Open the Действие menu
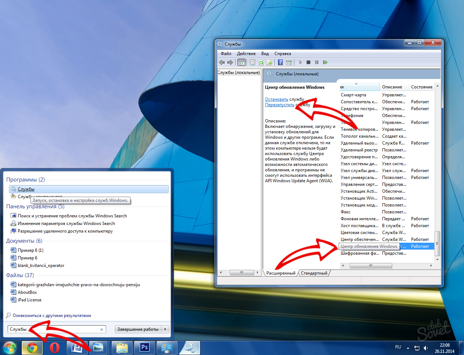The height and width of the screenshot is (355, 464). pyautogui.click(x=246, y=54)
